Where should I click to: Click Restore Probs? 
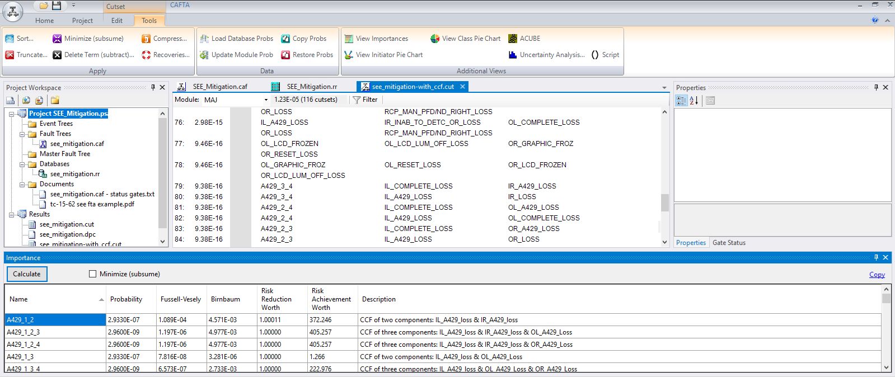click(307, 55)
